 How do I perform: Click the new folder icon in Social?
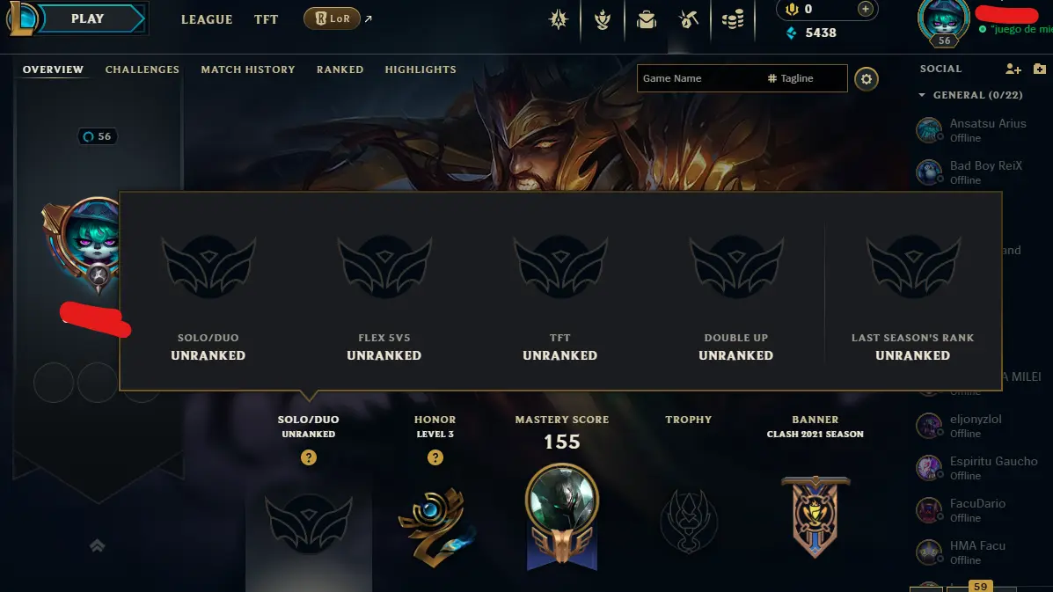coord(1040,69)
